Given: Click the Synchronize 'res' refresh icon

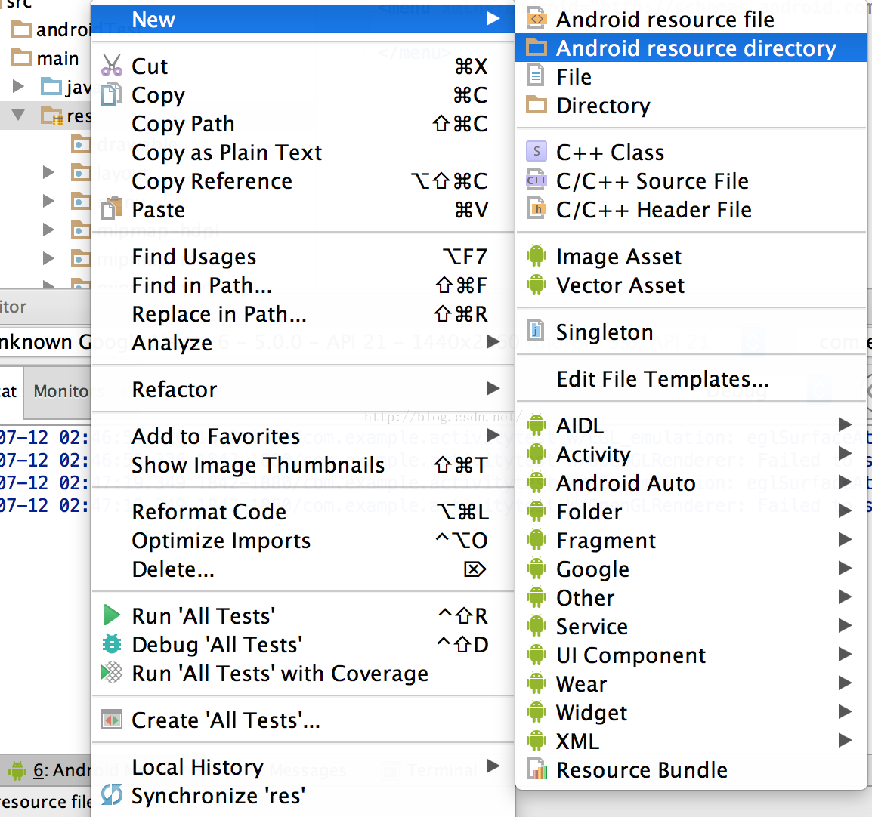Looking at the screenshot, I should coord(112,795).
